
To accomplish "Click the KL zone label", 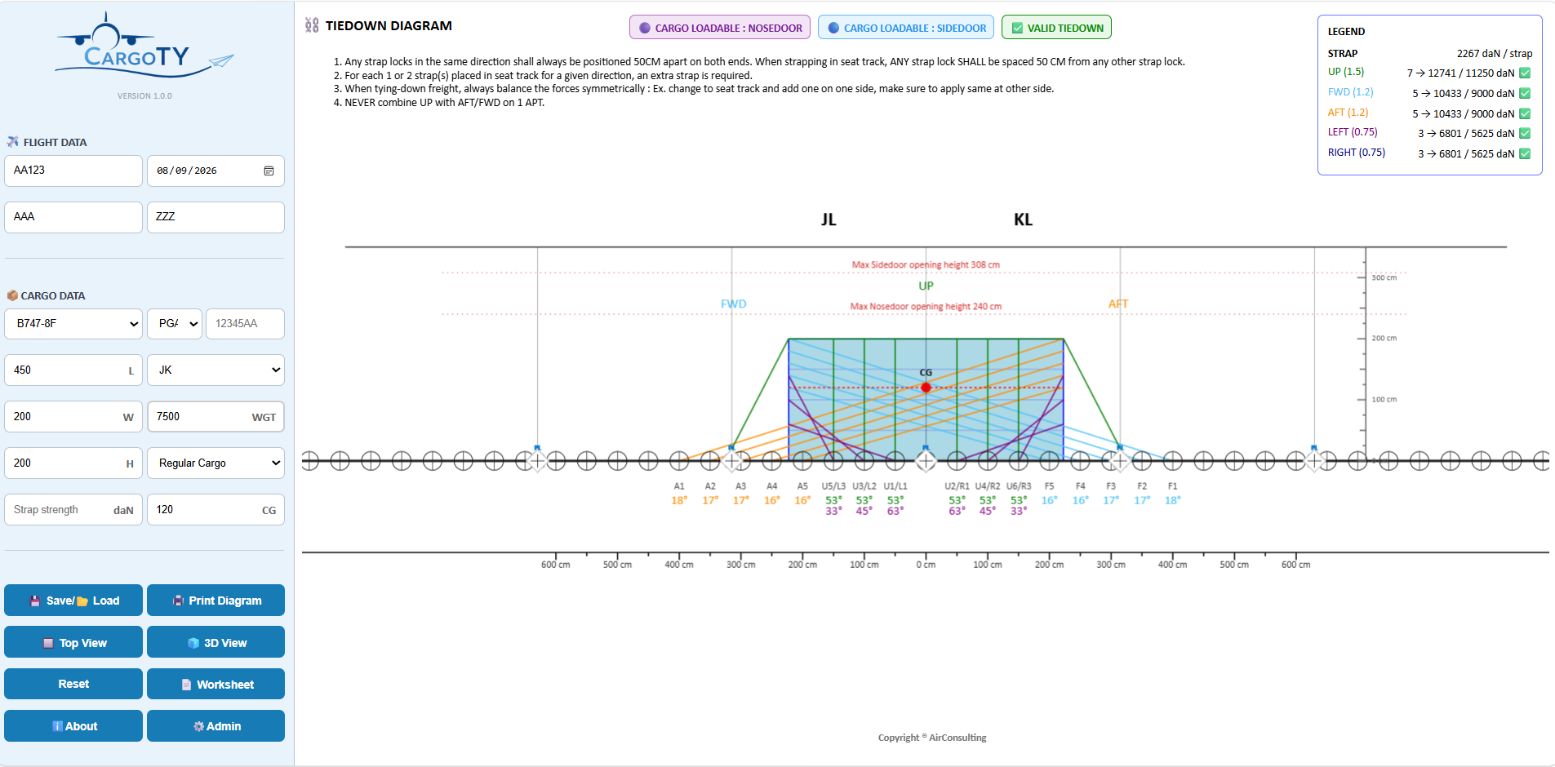I will pos(1023,219).
